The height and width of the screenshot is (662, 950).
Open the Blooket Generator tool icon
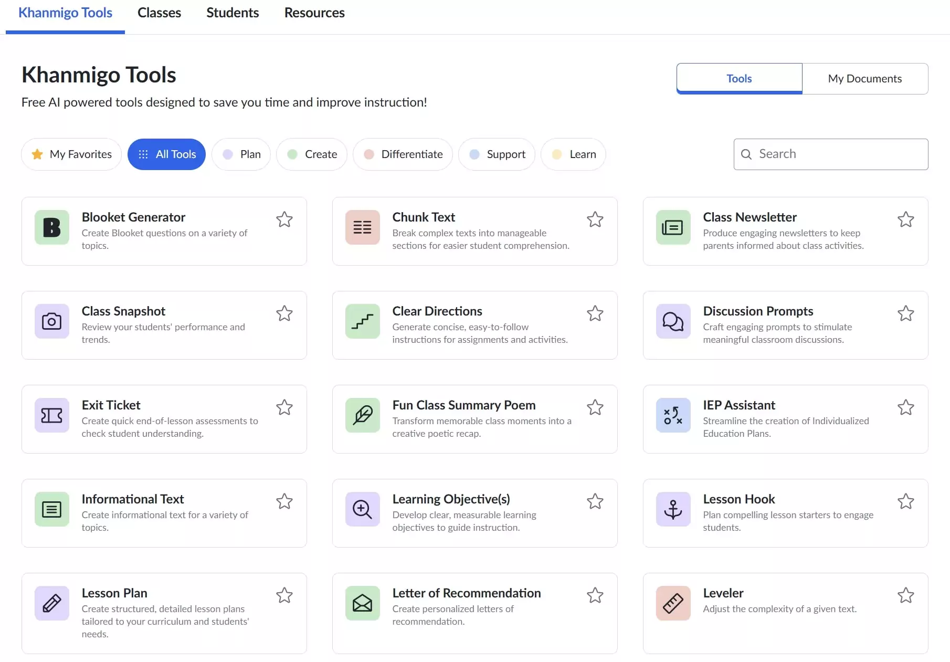point(51,227)
